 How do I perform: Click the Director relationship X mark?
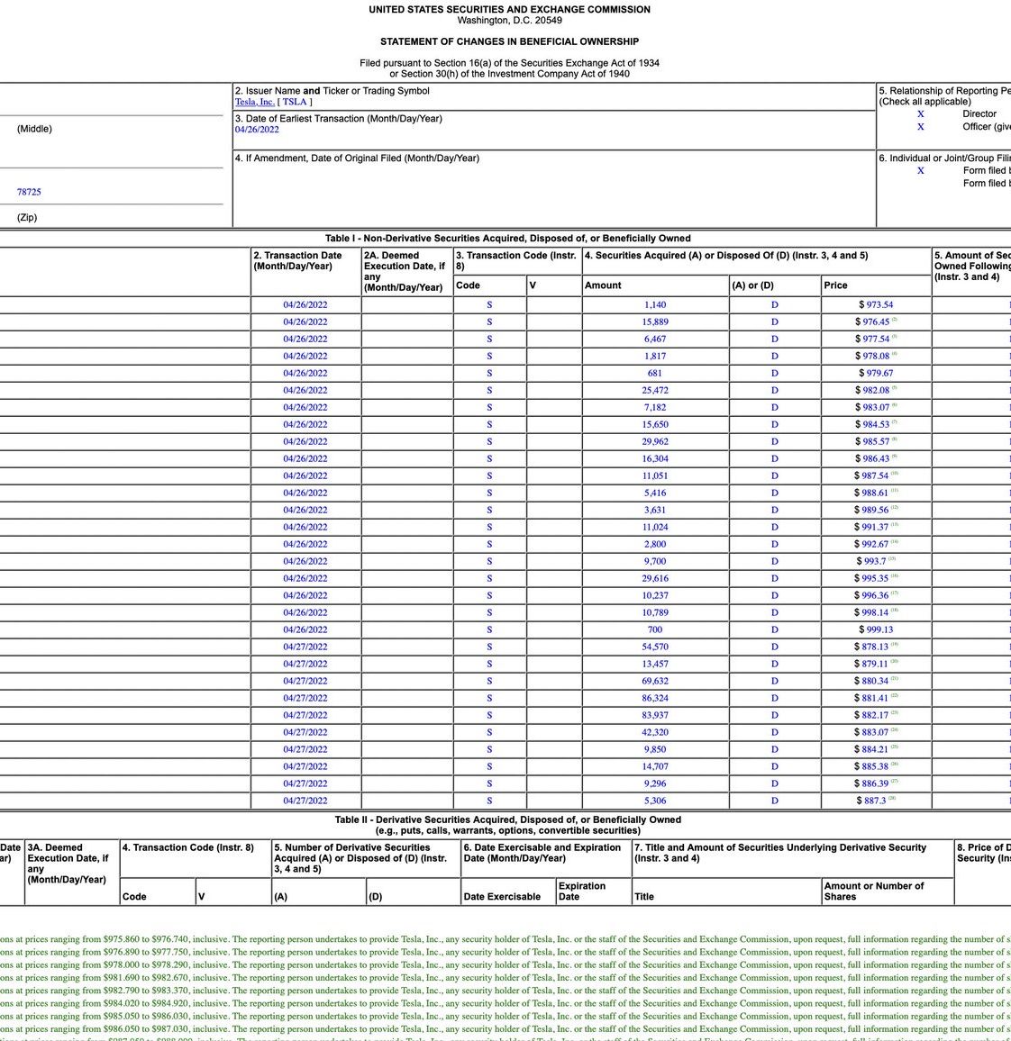point(921,114)
